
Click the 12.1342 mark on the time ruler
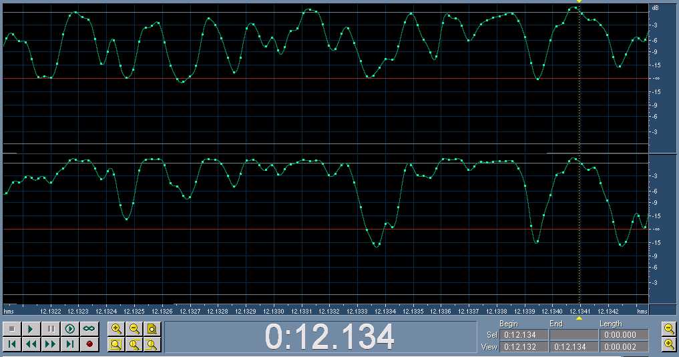[x=608, y=311]
